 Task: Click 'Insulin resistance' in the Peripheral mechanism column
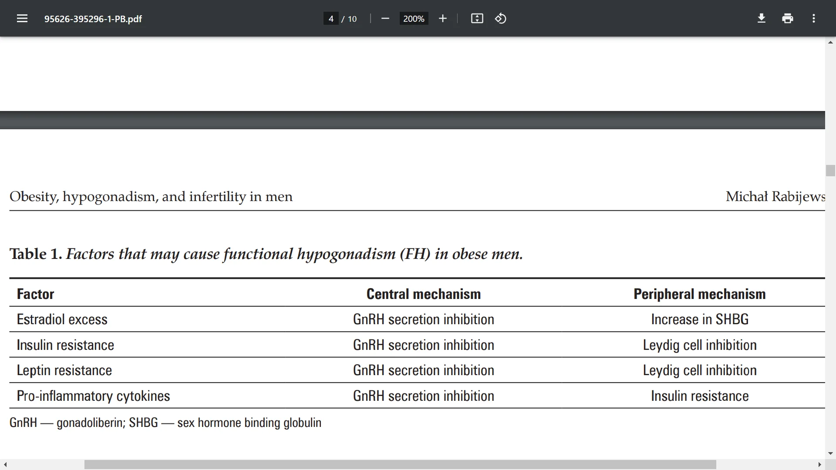coord(700,396)
